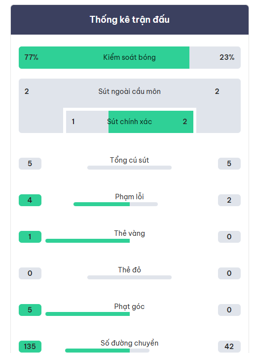Image resolution: width=255 pixels, height=353 pixels.
Task: Click the 77% possession value
Action: click(x=31, y=57)
